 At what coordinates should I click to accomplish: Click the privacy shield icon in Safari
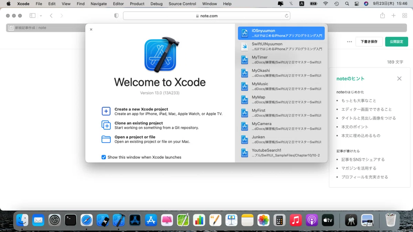click(116, 16)
